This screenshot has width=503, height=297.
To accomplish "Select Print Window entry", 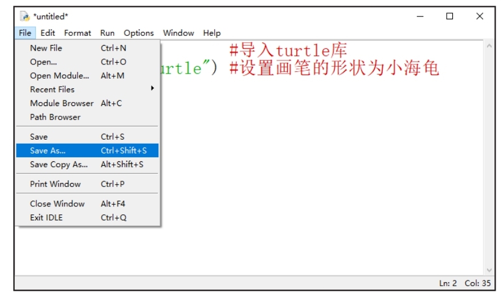I will tap(87, 184).
